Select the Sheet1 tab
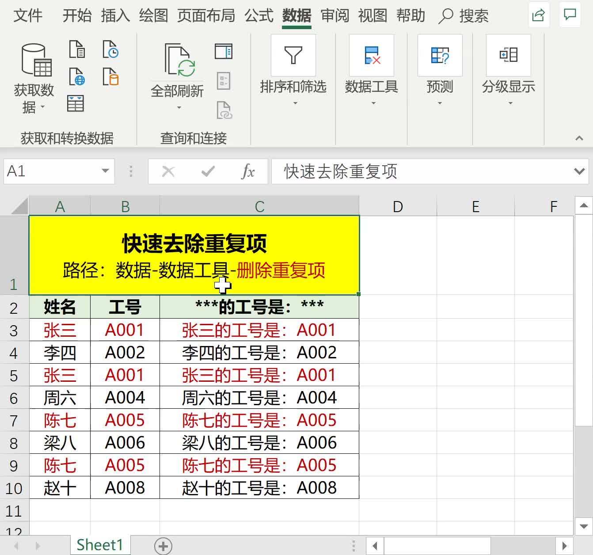This screenshot has width=593, height=555. 100,545
